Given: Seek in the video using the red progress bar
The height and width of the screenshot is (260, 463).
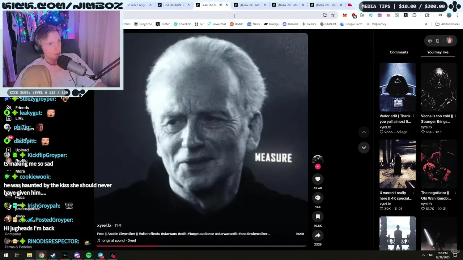Looking at the screenshot, I should point(201,246).
